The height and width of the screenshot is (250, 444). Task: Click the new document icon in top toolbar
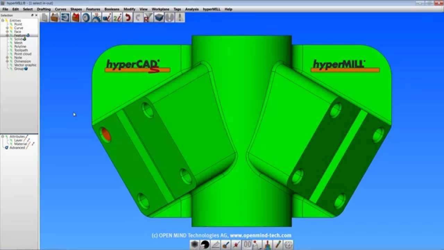click(44, 17)
